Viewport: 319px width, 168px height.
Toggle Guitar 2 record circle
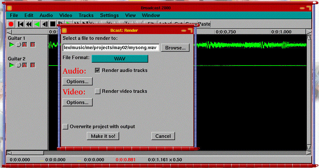[18, 65]
